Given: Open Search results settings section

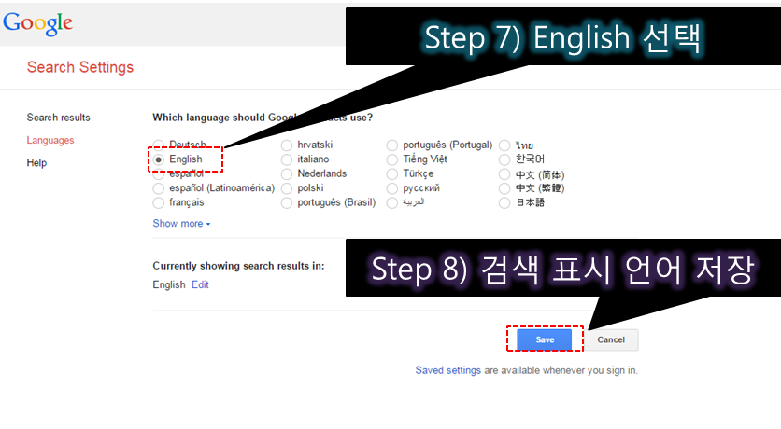Looking at the screenshot, I should tap(58, 118).
